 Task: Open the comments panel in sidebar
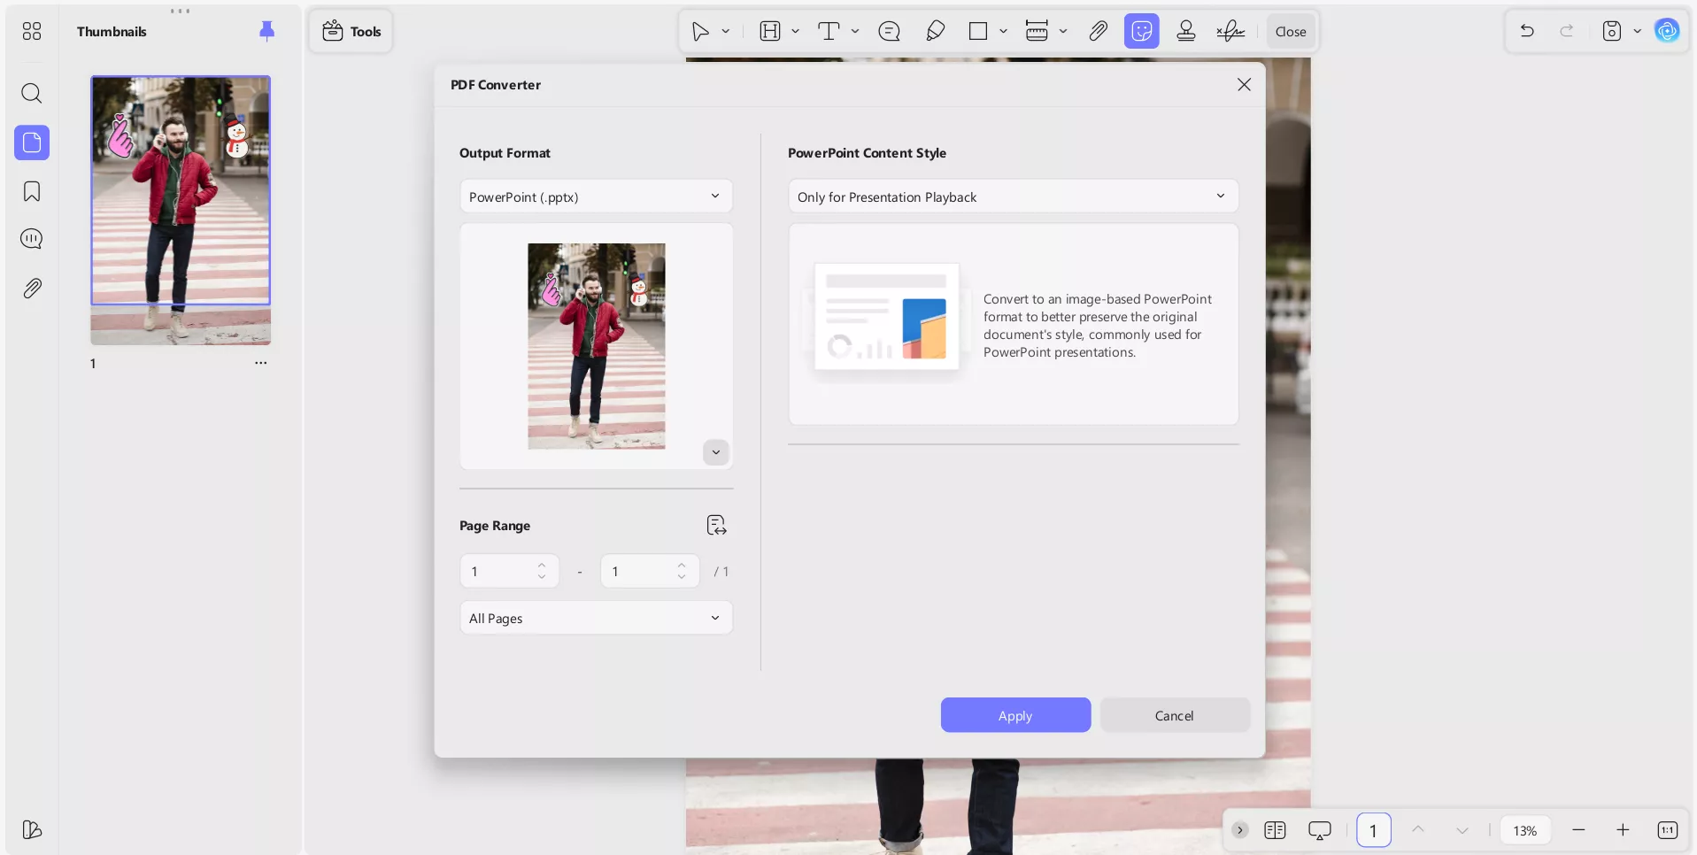coord(32,239)
